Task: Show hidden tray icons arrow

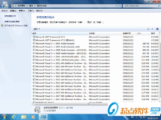Action: tap(137, 117)
